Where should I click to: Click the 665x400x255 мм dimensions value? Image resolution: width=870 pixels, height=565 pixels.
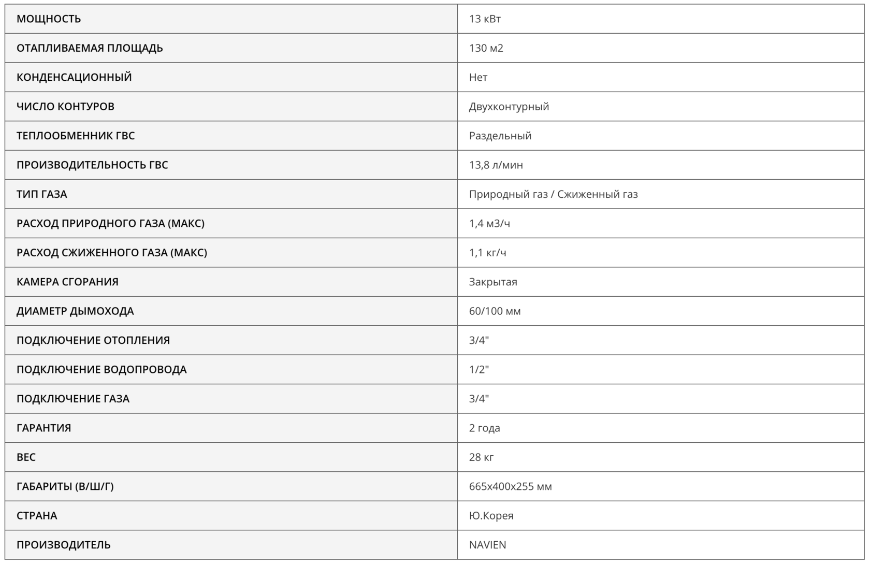click(510, 486)
